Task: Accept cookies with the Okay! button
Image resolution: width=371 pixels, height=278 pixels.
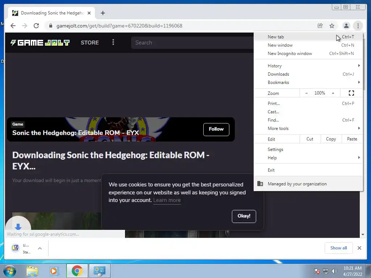Action: pyautogui.click(x=244, y=216)
